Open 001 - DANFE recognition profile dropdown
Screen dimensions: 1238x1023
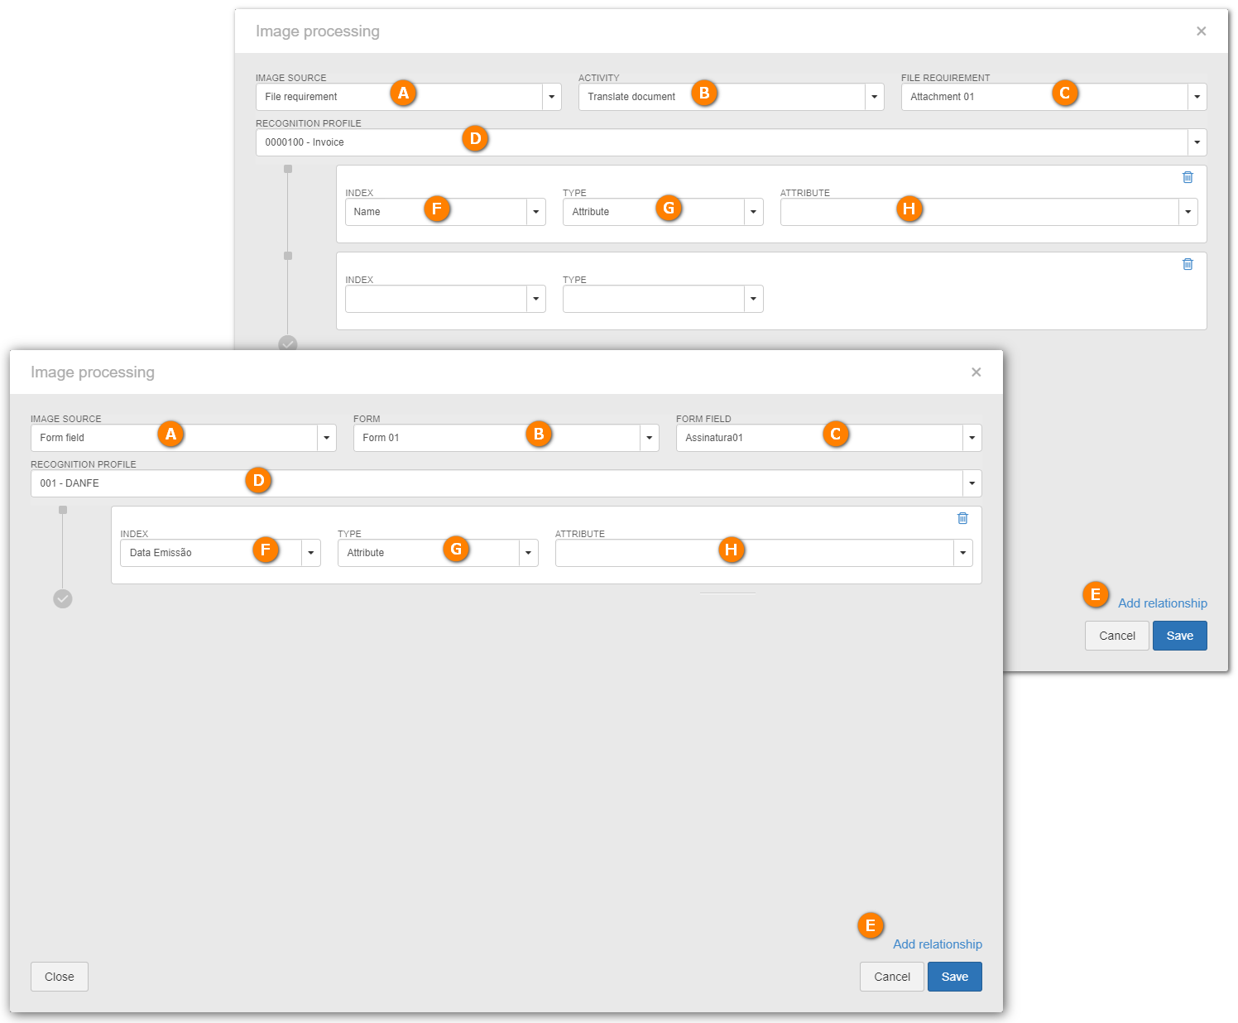(972, 483)
